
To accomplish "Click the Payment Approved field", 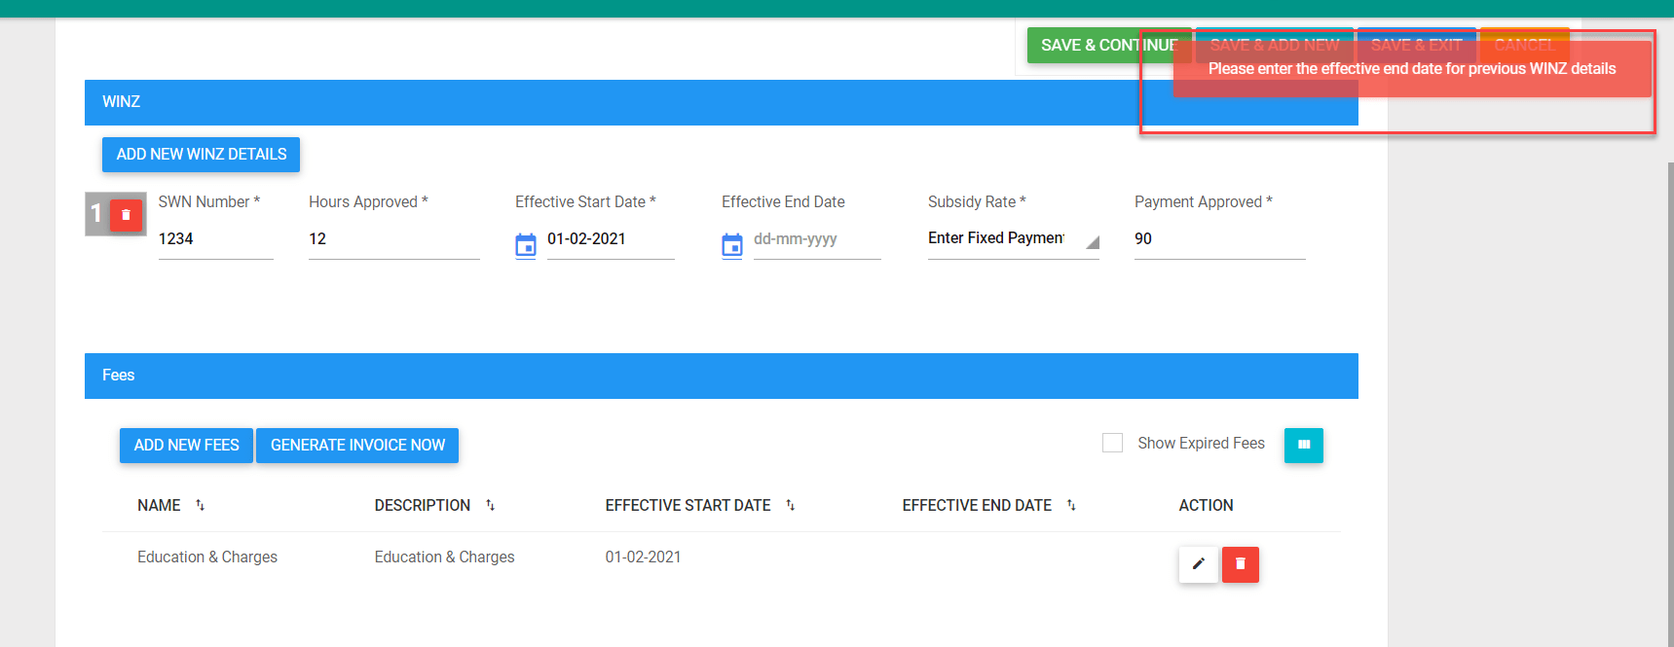I will point(1220,239).
